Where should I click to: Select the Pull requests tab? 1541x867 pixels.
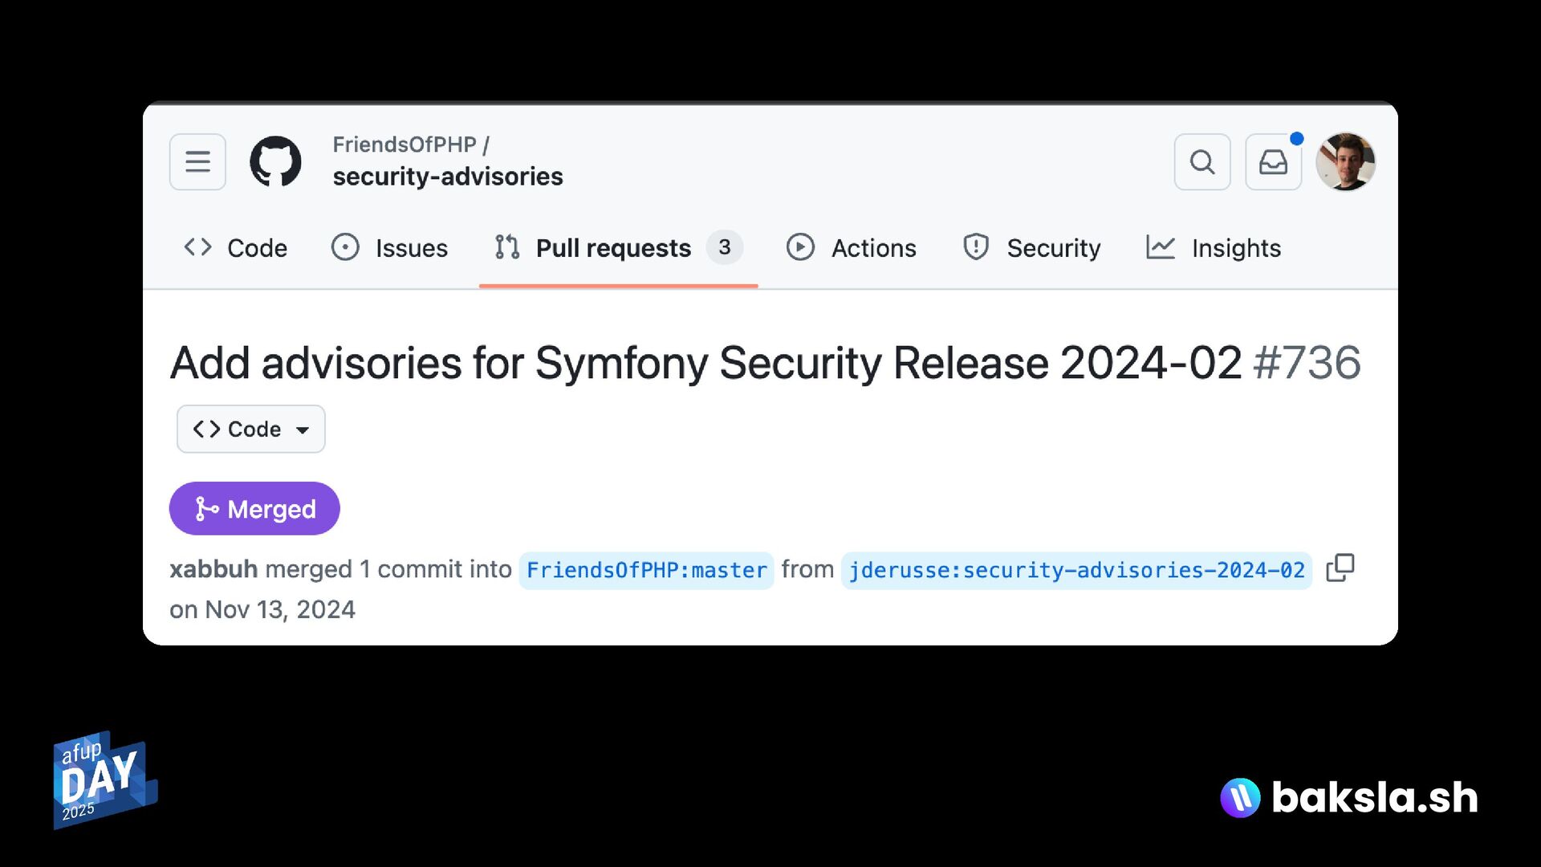(x=619, y=248)
